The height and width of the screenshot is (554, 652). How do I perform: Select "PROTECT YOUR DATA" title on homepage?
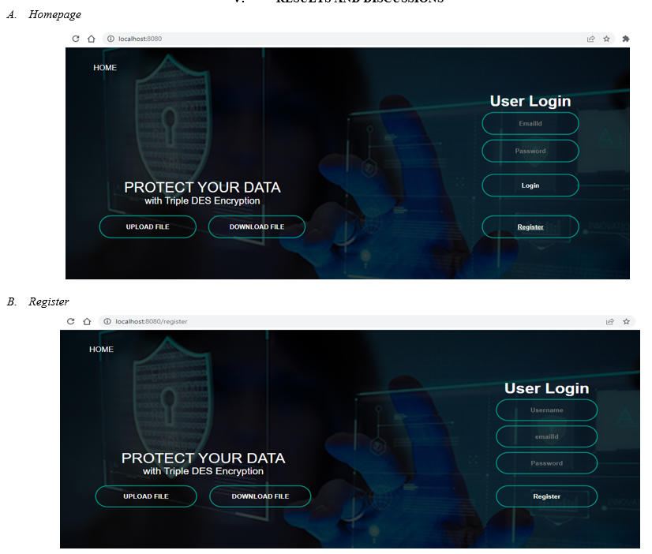203,188
